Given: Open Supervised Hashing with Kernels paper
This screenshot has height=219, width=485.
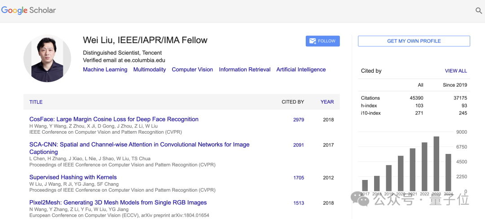Looking at the screenshot, I should coord(73,177).
